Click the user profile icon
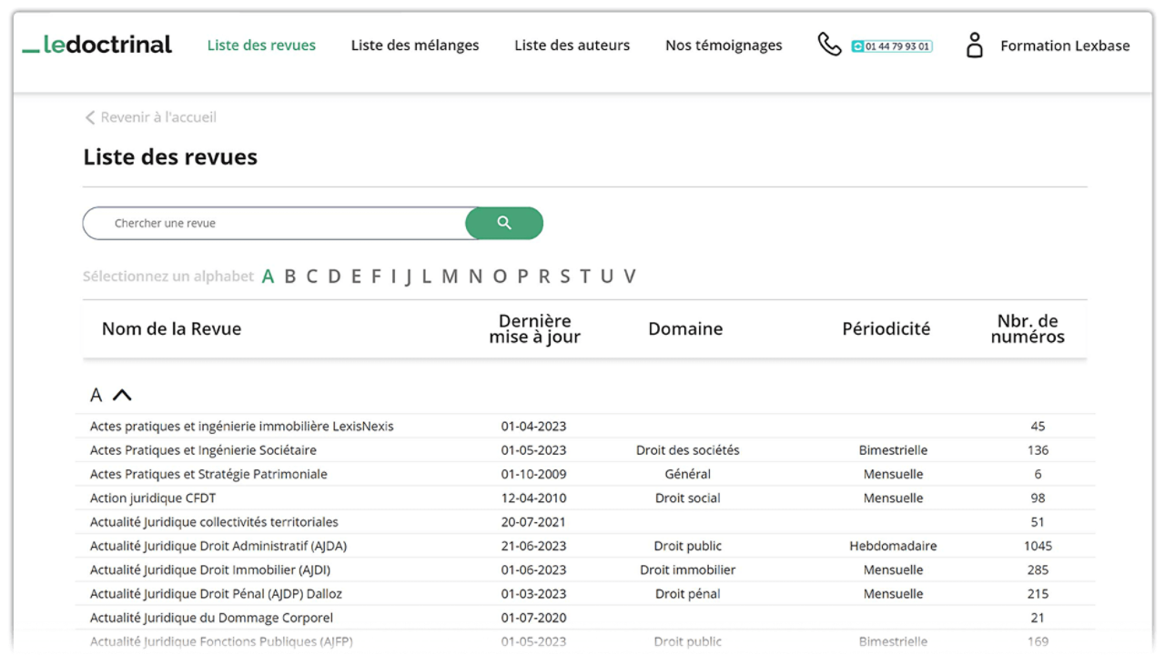 975,45
